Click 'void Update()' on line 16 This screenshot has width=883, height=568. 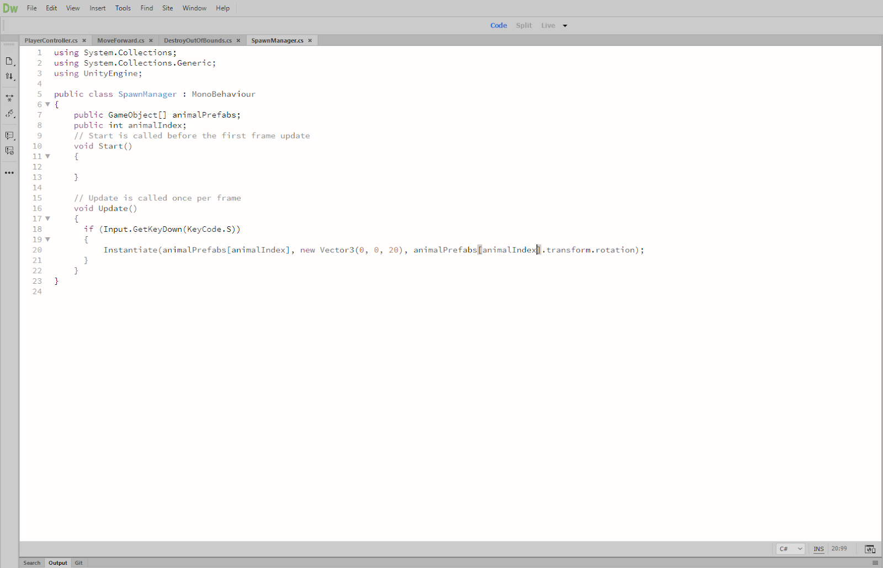point(105,209)
